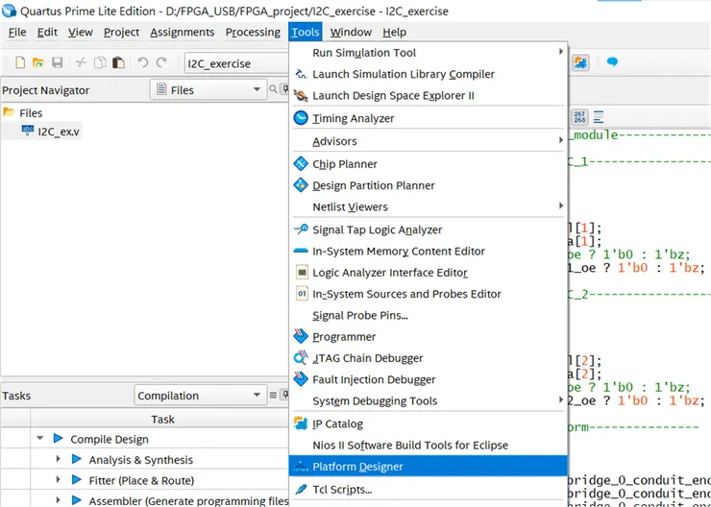This screenshot has height=507, width=711.
Task: Click the New File toolbar icon
Action: point(20,62)
